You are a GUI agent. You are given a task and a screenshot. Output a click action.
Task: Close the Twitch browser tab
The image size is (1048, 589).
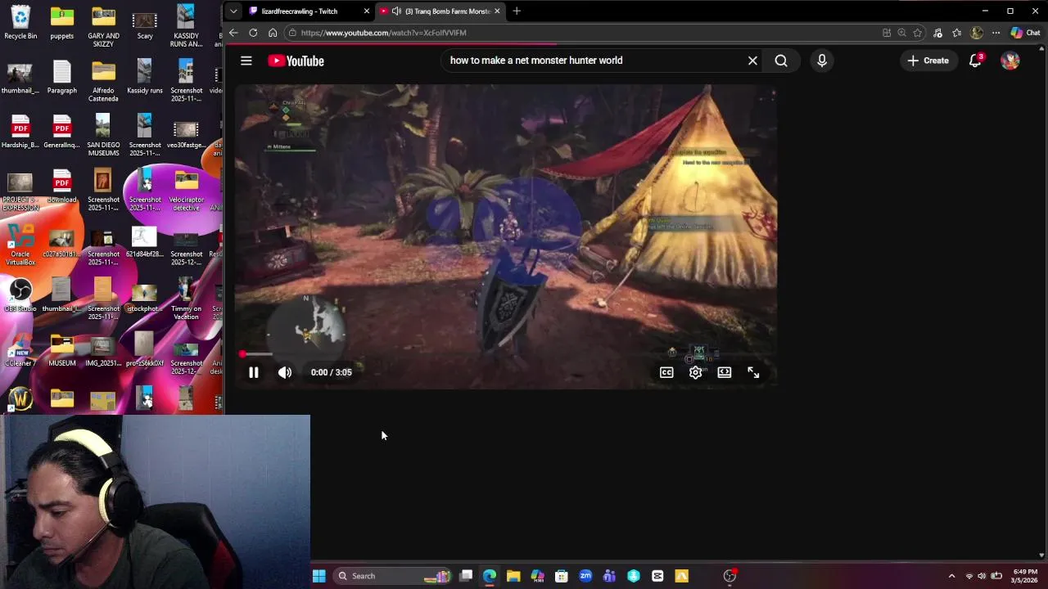[x=366, y=11]
